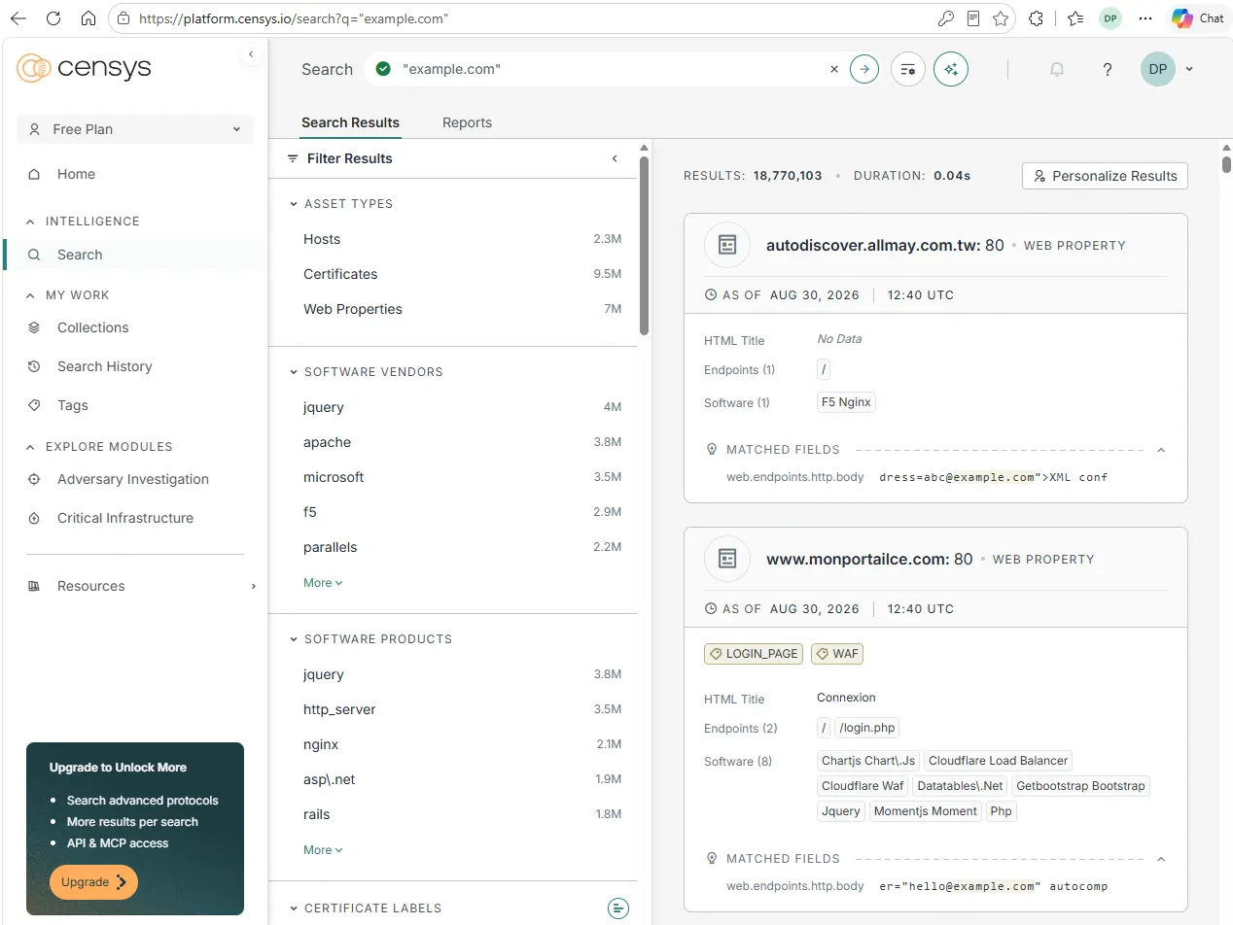Collapse the left sidebar with the chevron
Viewport: 1233px width, 925px height.
[251, 54]
